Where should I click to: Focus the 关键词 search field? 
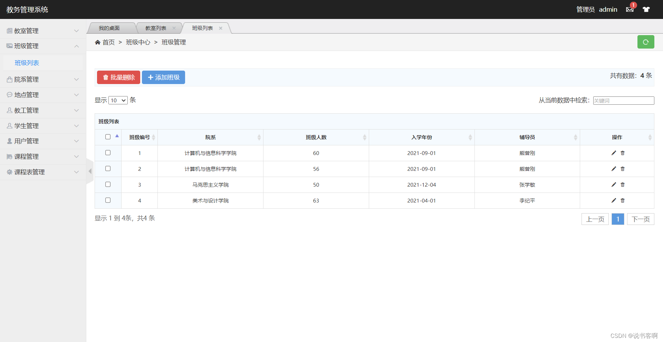coord(624,101)
